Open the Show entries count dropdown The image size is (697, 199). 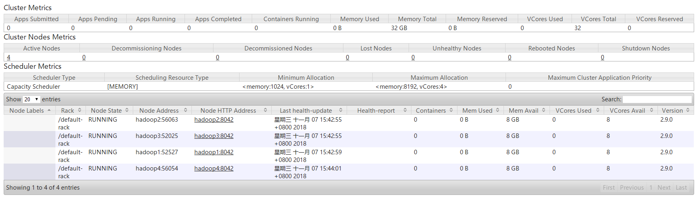pyautogui.click(x=31, y=99)
